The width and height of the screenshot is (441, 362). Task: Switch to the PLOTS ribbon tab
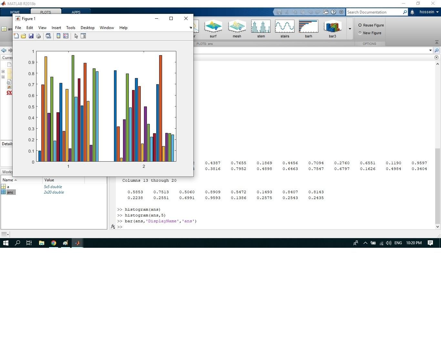click(46, 12)
